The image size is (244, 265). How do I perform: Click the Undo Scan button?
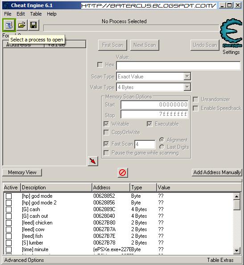pyautogui.click(x=205, y=45)
